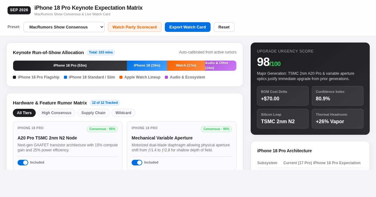Click the Reset button
Viewport: 376px width, 197px height.
pyautogui.click(x=224, y=27)
